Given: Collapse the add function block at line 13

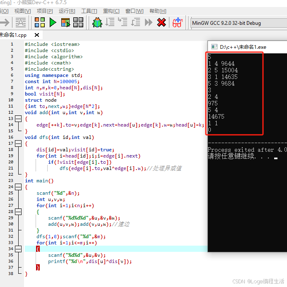Looking at the screenshot, I should [18, 119].
